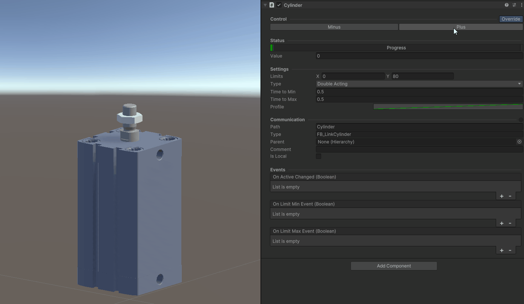This screenshot has height=304, width=524.
Task: Open the Parent object picker circle icon
Action: (519, 142)
